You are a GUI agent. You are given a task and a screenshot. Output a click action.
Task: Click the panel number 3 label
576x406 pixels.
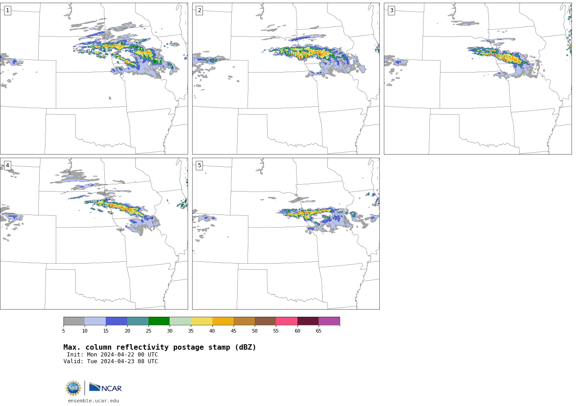pos(391,10)
